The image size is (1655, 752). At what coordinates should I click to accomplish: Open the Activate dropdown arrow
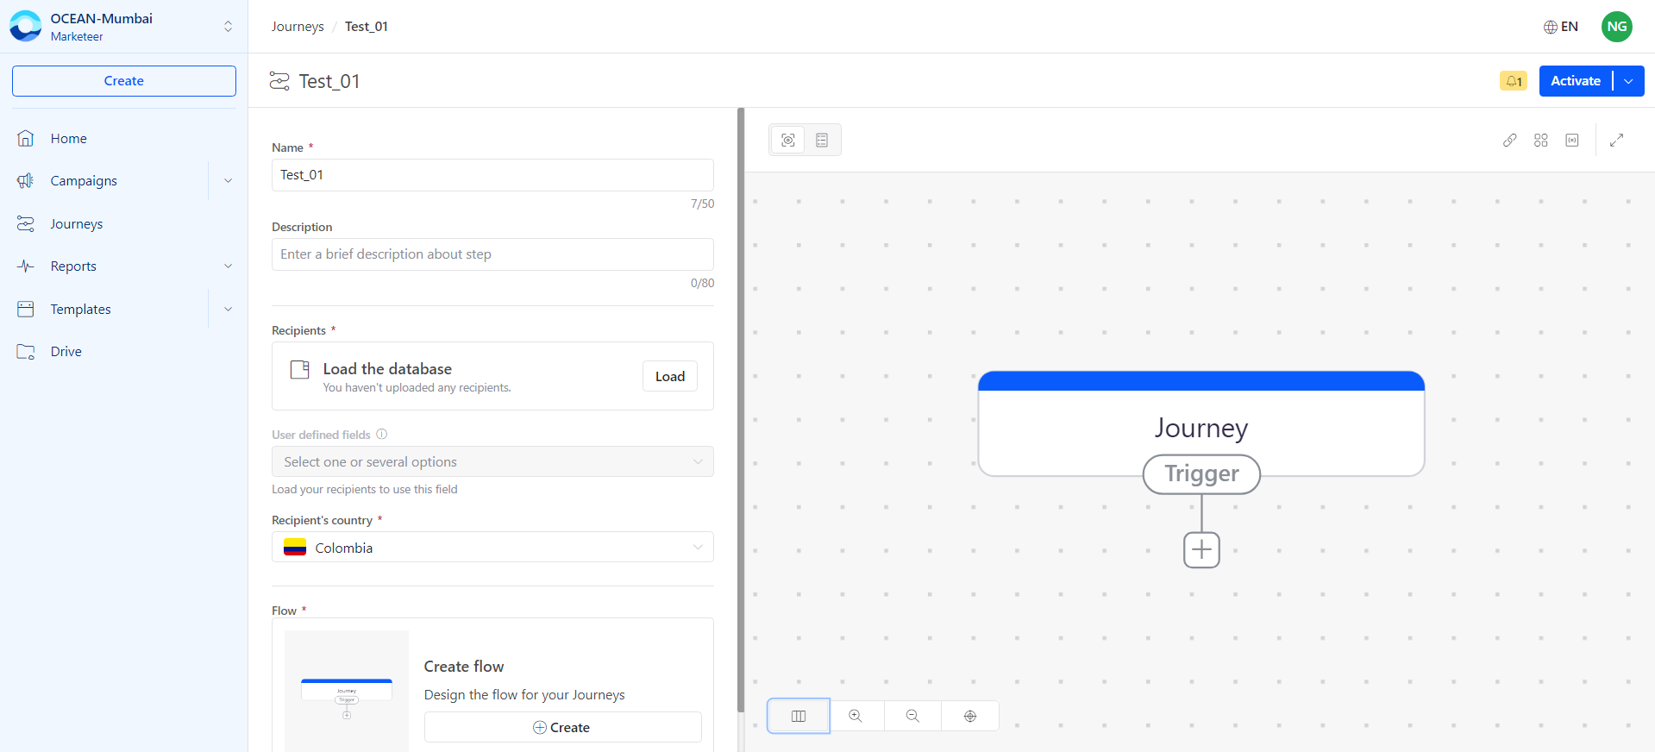click(x=1628, y=81)
